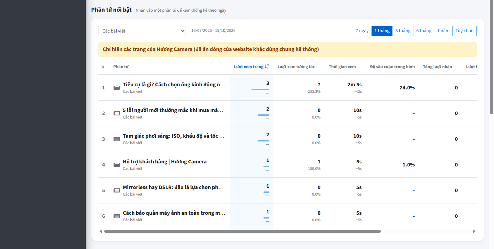Image resolution: width=494 pixels, height=249 pixels.
Task: Click the article icon beside Tiêu cự là gì
Action: click(117, 88)
